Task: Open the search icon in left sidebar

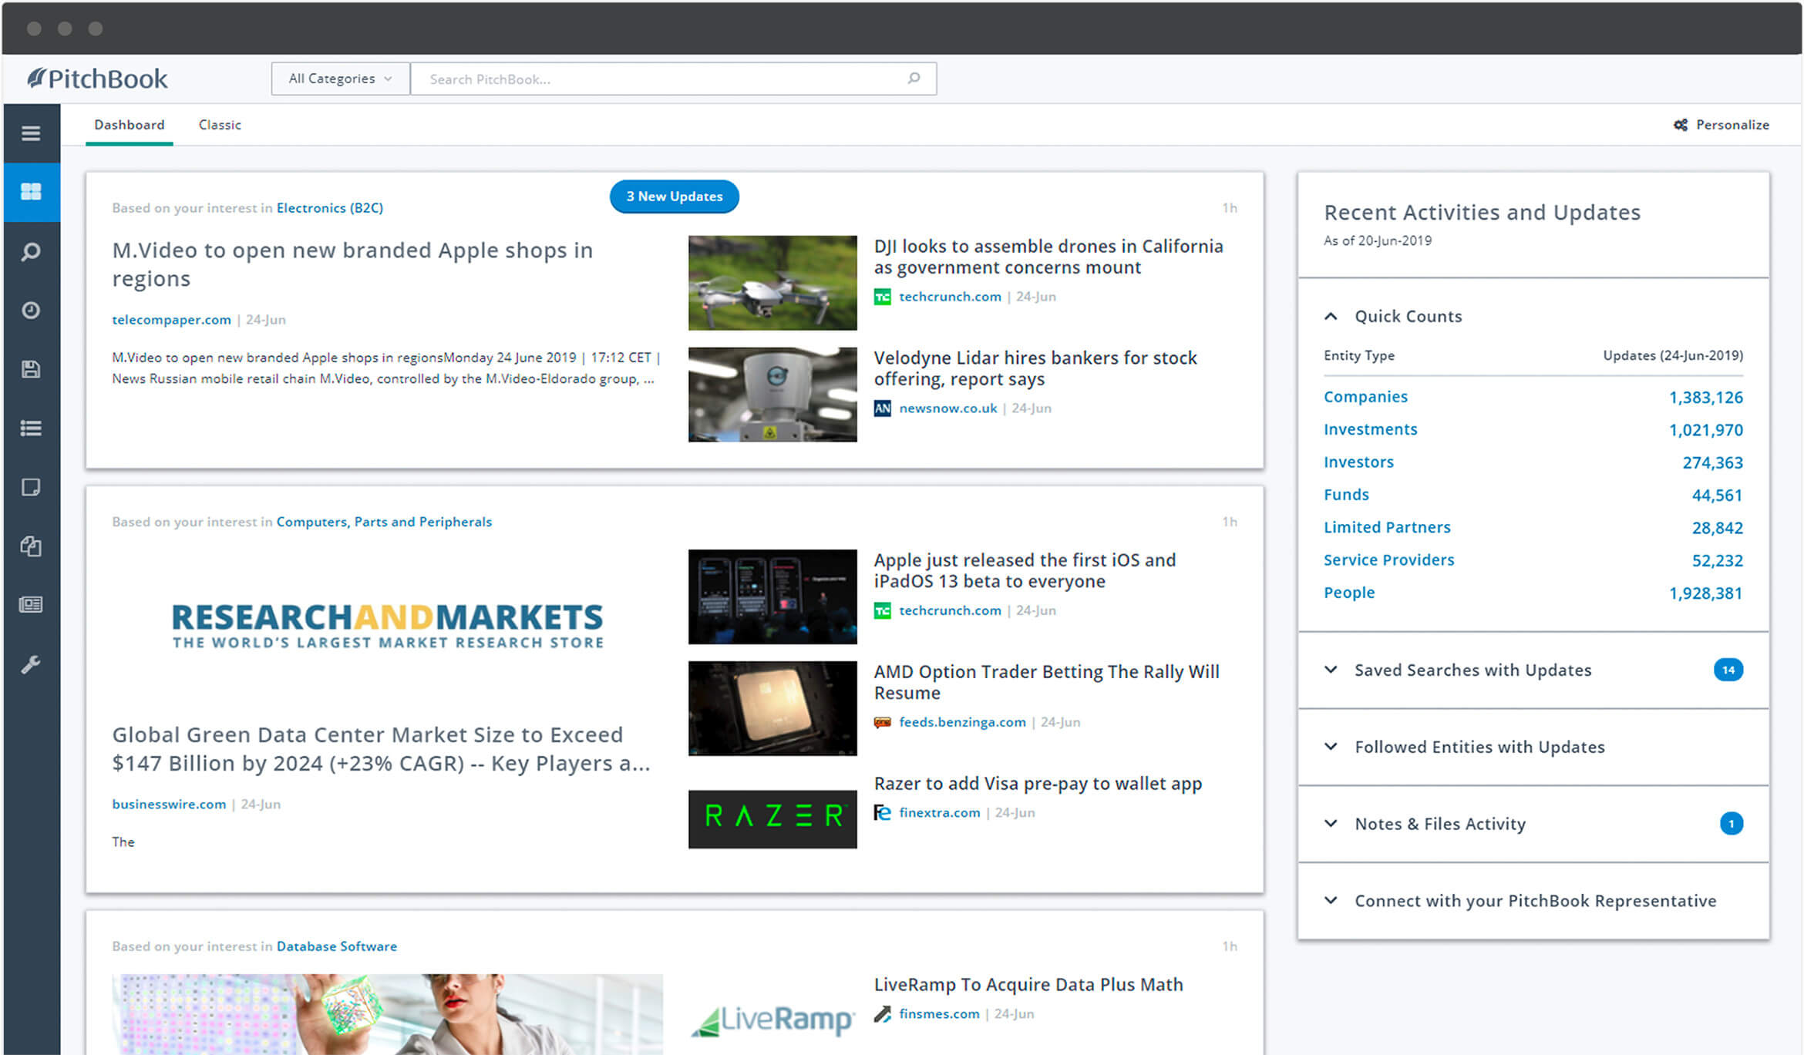Action: [x=31, y=252]
